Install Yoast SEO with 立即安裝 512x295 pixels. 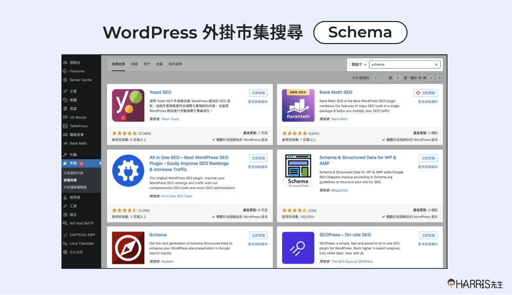point(258,93)
